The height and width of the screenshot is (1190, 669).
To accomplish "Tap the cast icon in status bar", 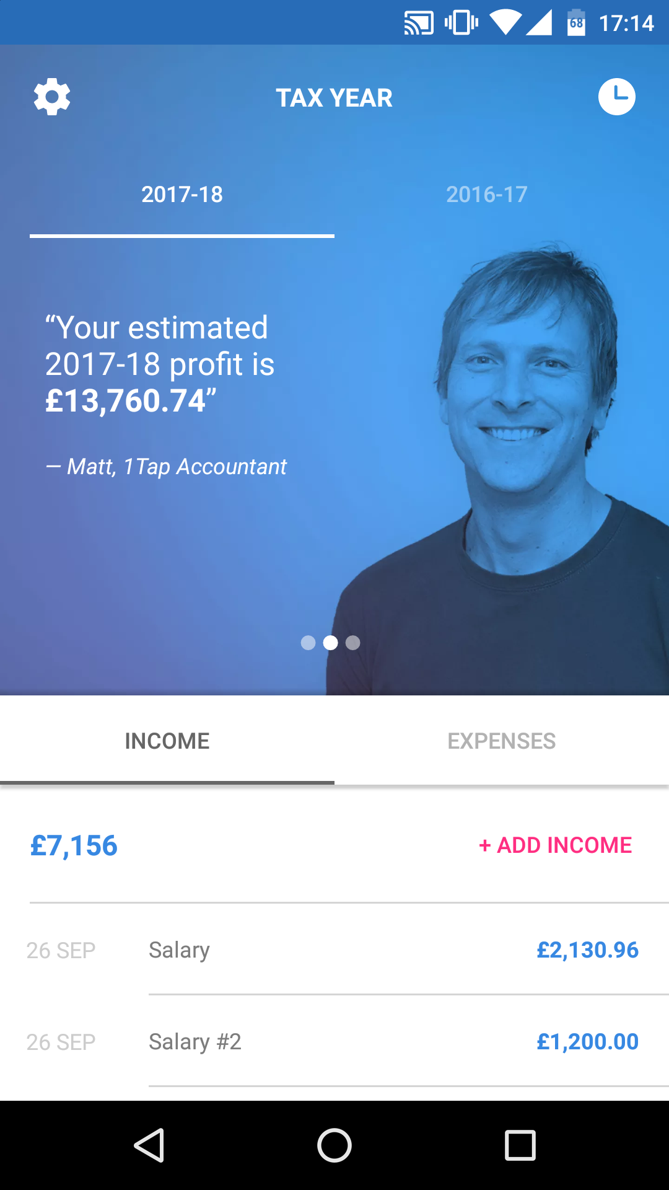I will click(419, 23).
